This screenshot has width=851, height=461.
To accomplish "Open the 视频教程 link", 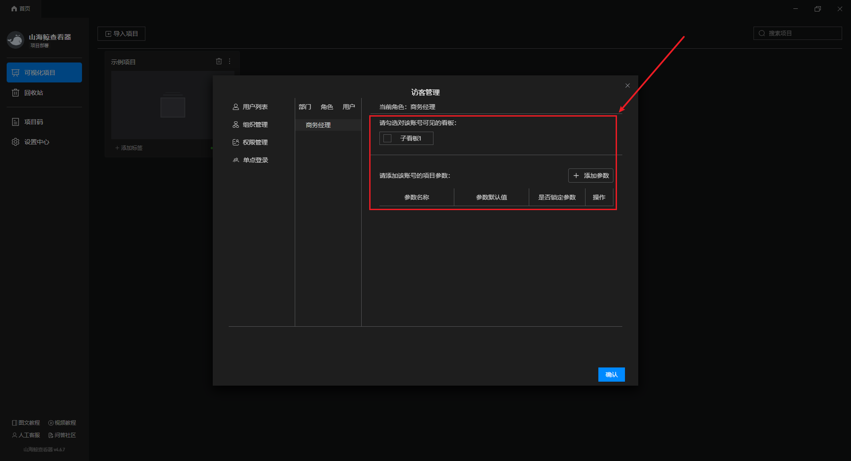I will pos(62,423).
